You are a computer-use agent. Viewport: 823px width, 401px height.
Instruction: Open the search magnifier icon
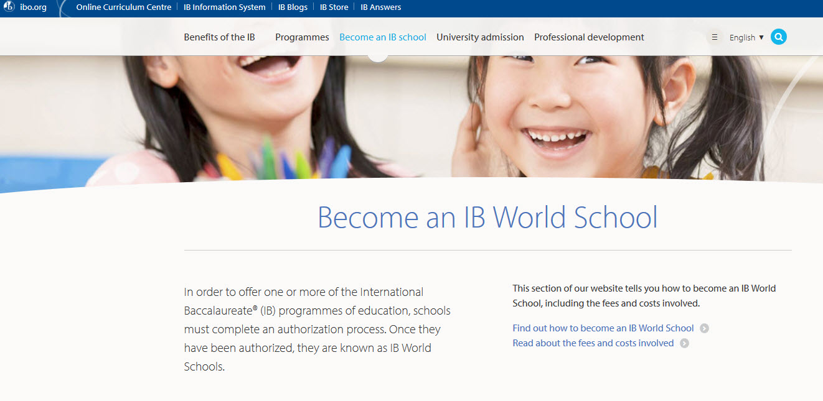click(x=778, y=37)
